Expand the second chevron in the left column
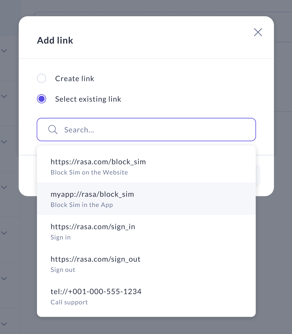Viewport: 292px width, 334px height. pos(4,96)
